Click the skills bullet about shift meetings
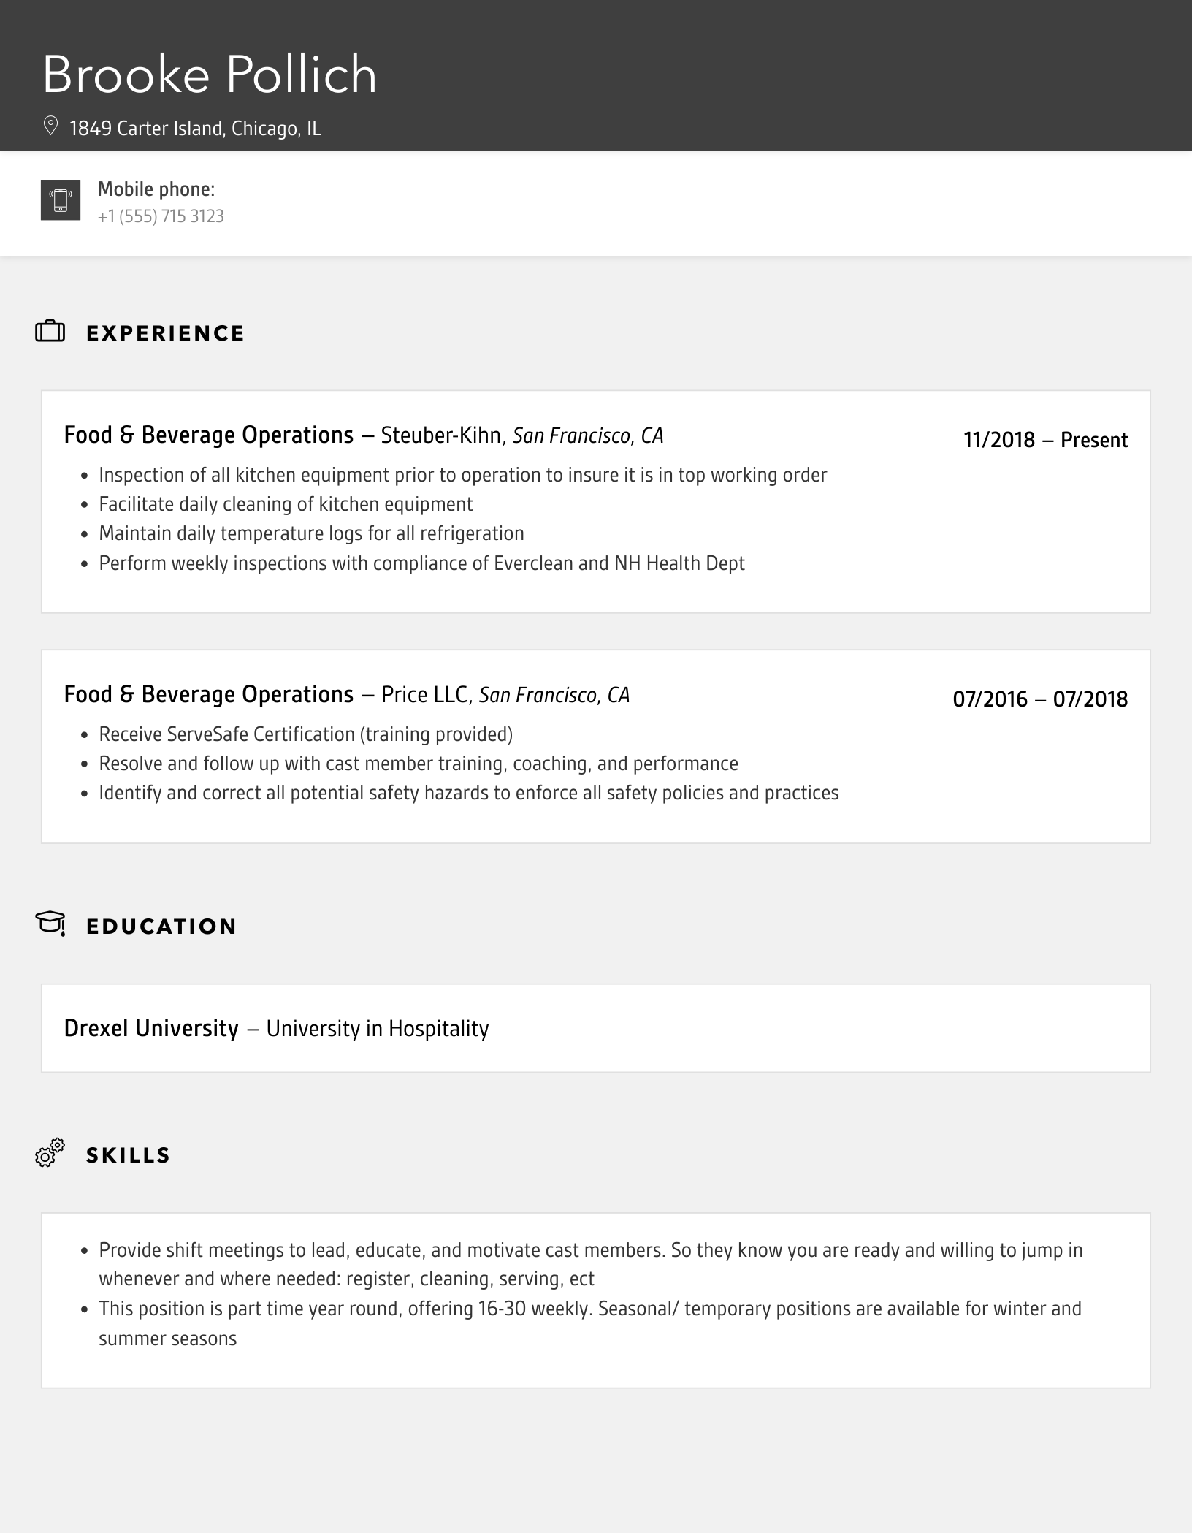1192x1533 pixels. (x=590, y=1264)
